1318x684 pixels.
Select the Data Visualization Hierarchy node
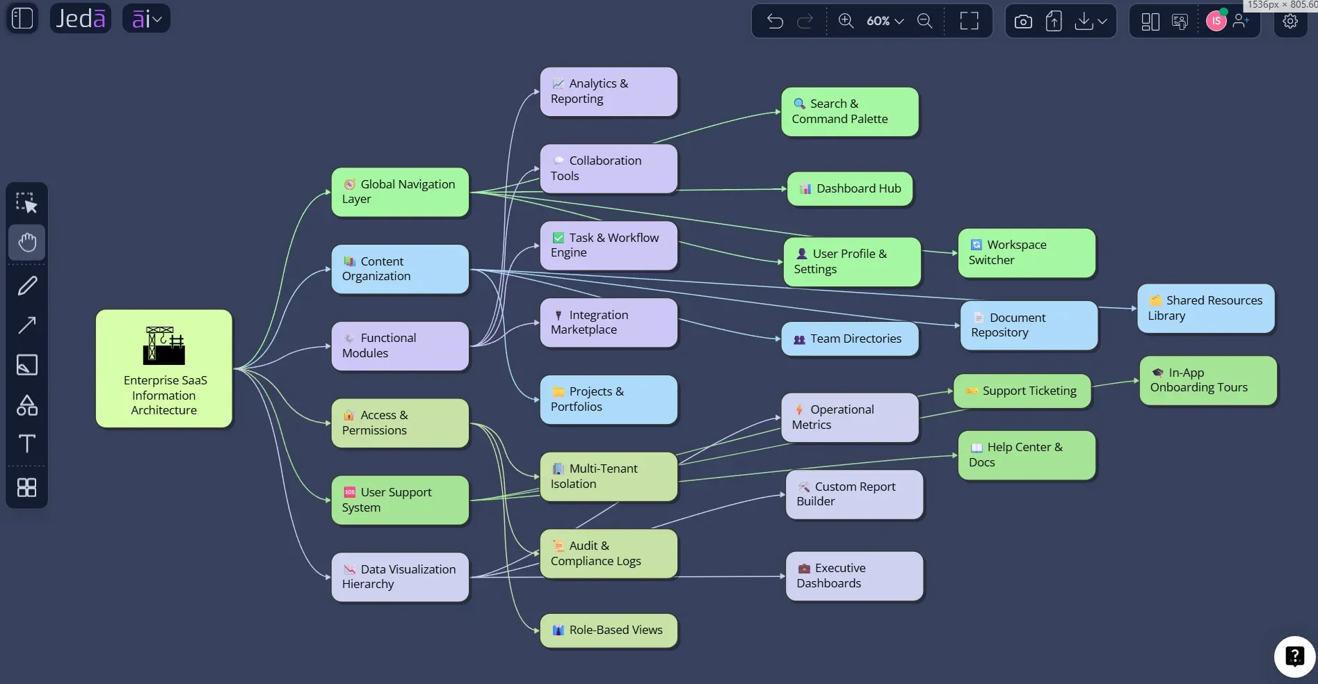point(400,577)
